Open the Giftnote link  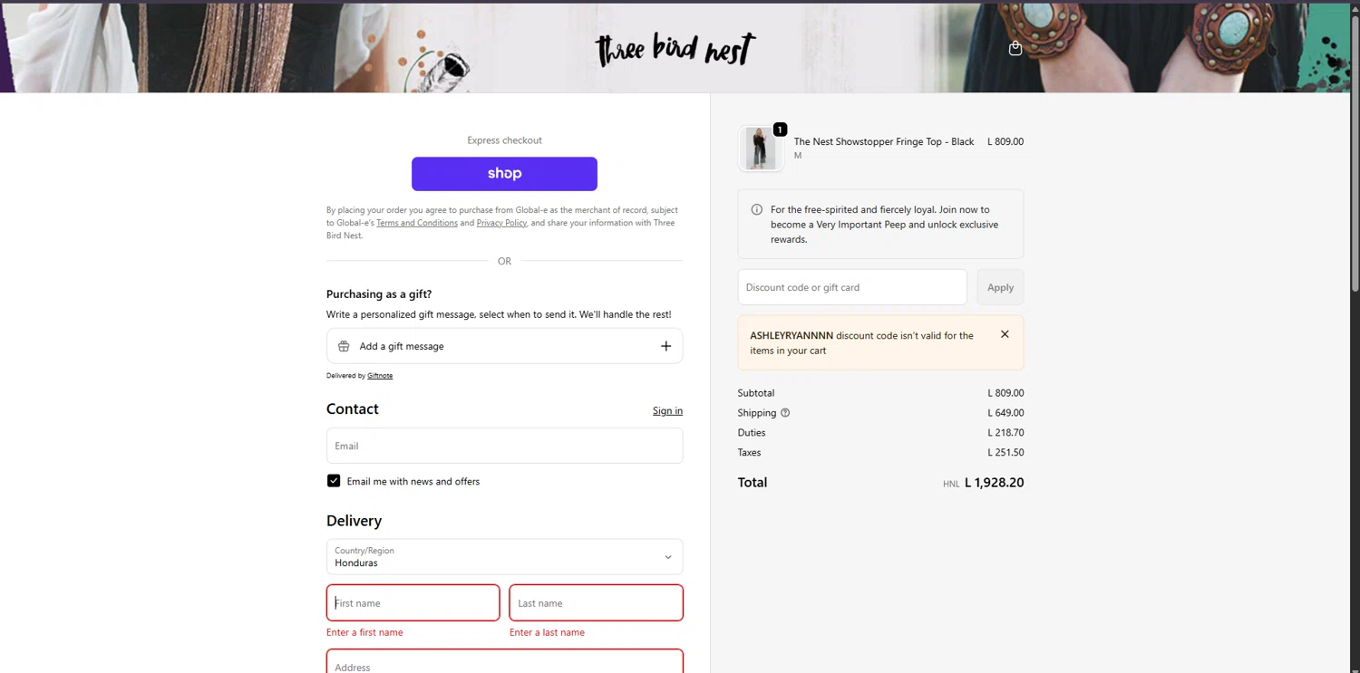pyautogui.click(x=380, y=376)
